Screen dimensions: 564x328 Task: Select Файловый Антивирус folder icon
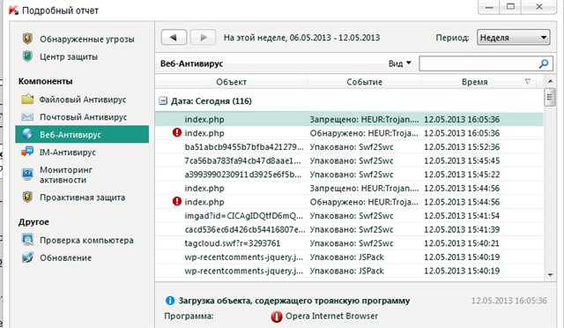pos(27,99)
